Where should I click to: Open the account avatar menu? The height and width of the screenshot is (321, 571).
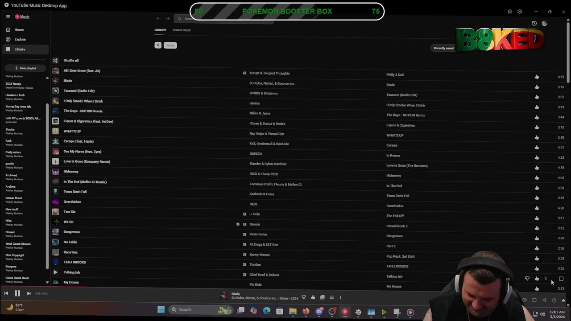coord(544,23)
